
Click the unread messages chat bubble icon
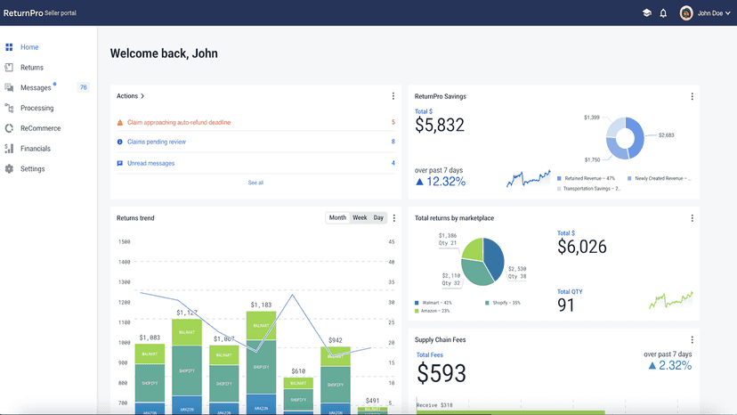tap(120, 163)
